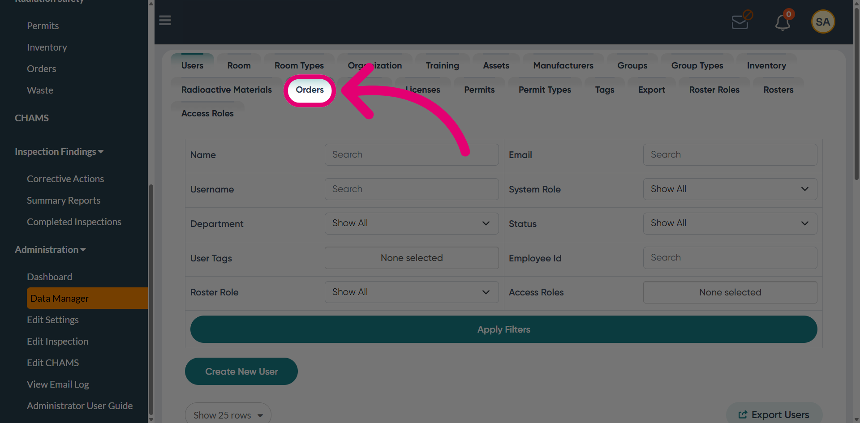This screenshot has height=423, width=860.
Task: Switch to the Room Types tab
Action: (299, 65)
